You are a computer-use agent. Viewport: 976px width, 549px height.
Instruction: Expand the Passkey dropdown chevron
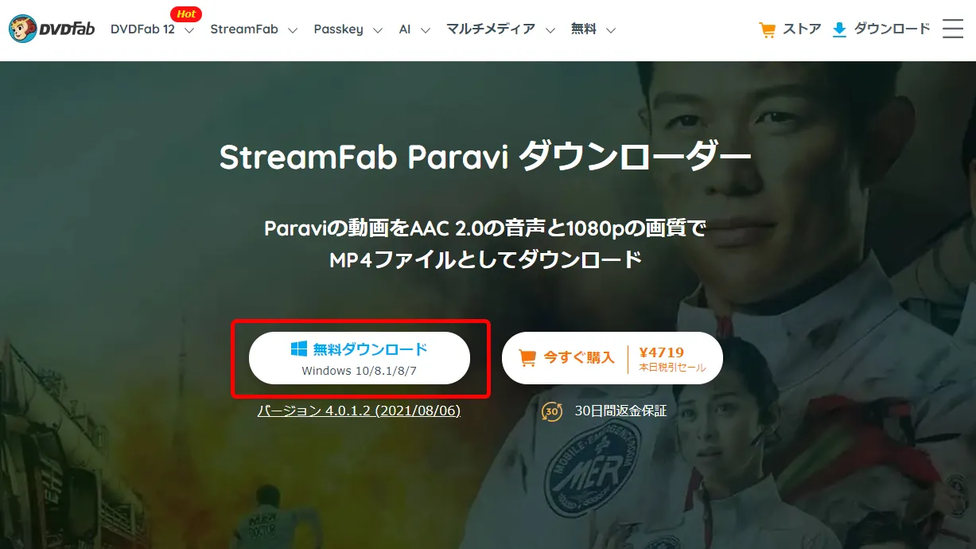tap(378, 30)
